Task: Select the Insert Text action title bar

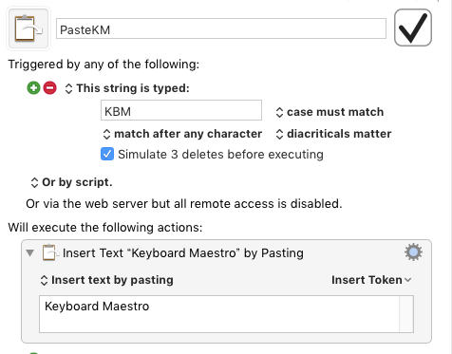Action: tap(226, 252)
